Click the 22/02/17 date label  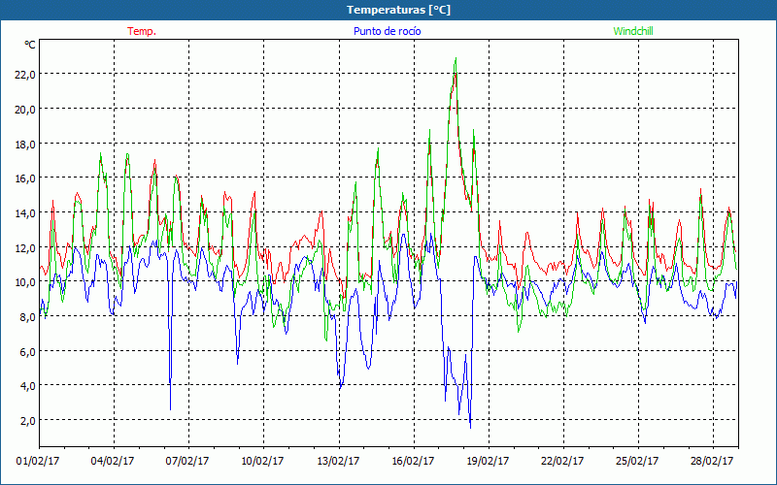[562, 461]
